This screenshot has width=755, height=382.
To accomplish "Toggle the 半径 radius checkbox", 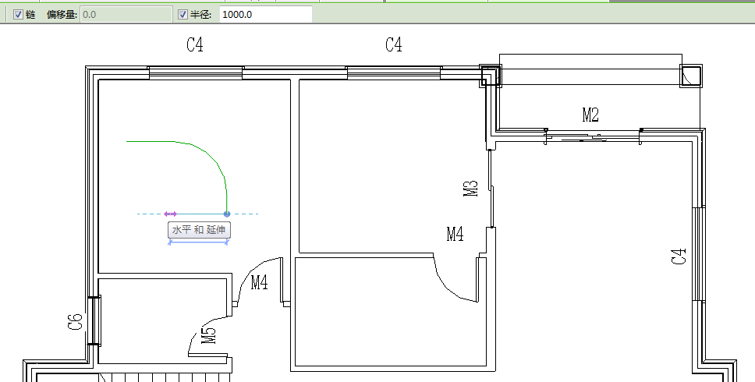I will coord(183,15).
